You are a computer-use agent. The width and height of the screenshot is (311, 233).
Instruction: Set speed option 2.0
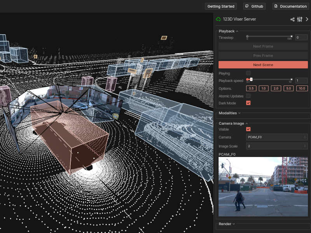tap(276, 89)
